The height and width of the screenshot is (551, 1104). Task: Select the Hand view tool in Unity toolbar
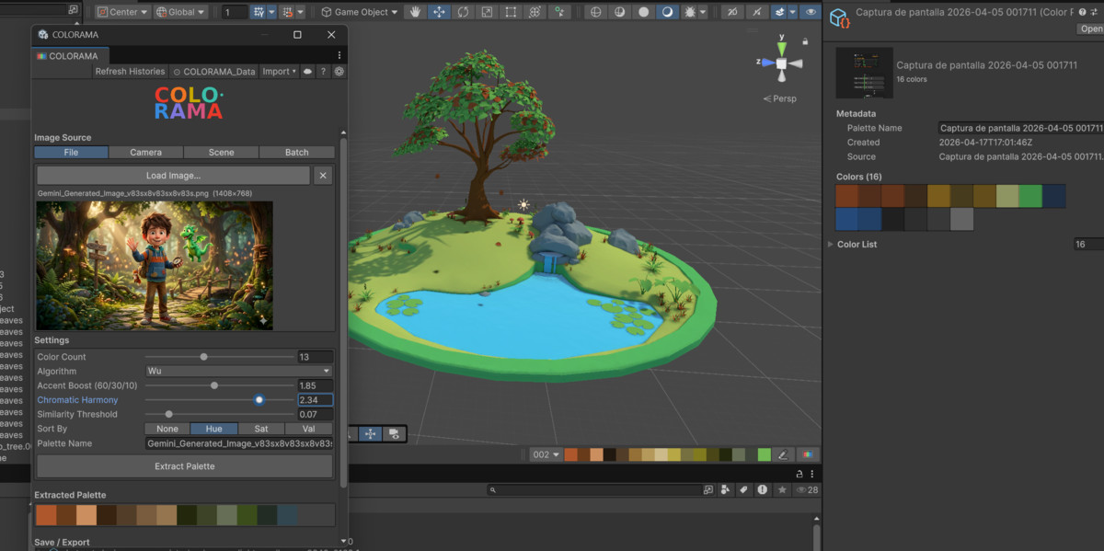[x=415, y=12]
